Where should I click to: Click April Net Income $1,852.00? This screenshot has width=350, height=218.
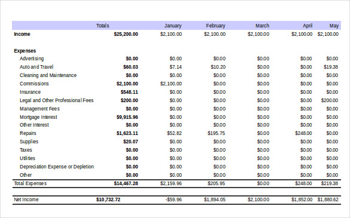point(302,199)
